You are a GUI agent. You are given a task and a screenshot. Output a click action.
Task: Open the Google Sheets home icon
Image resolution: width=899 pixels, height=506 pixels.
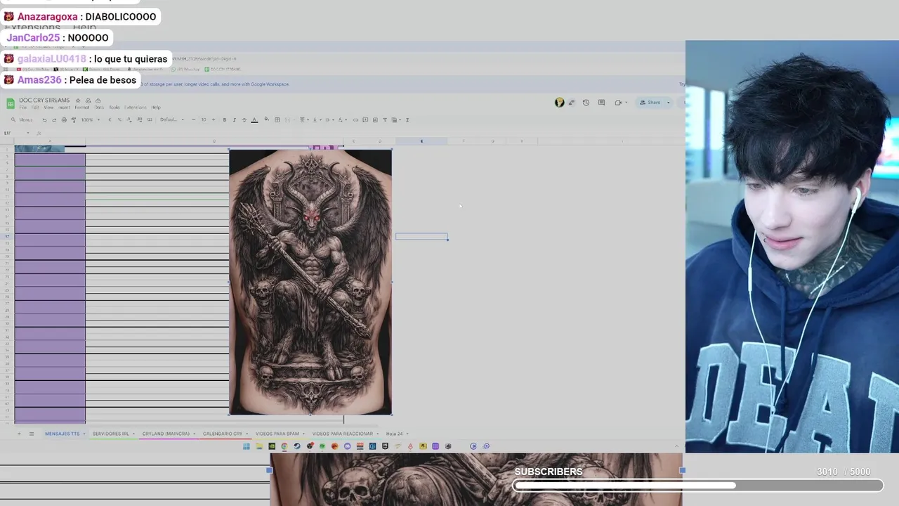pos(11,103)
